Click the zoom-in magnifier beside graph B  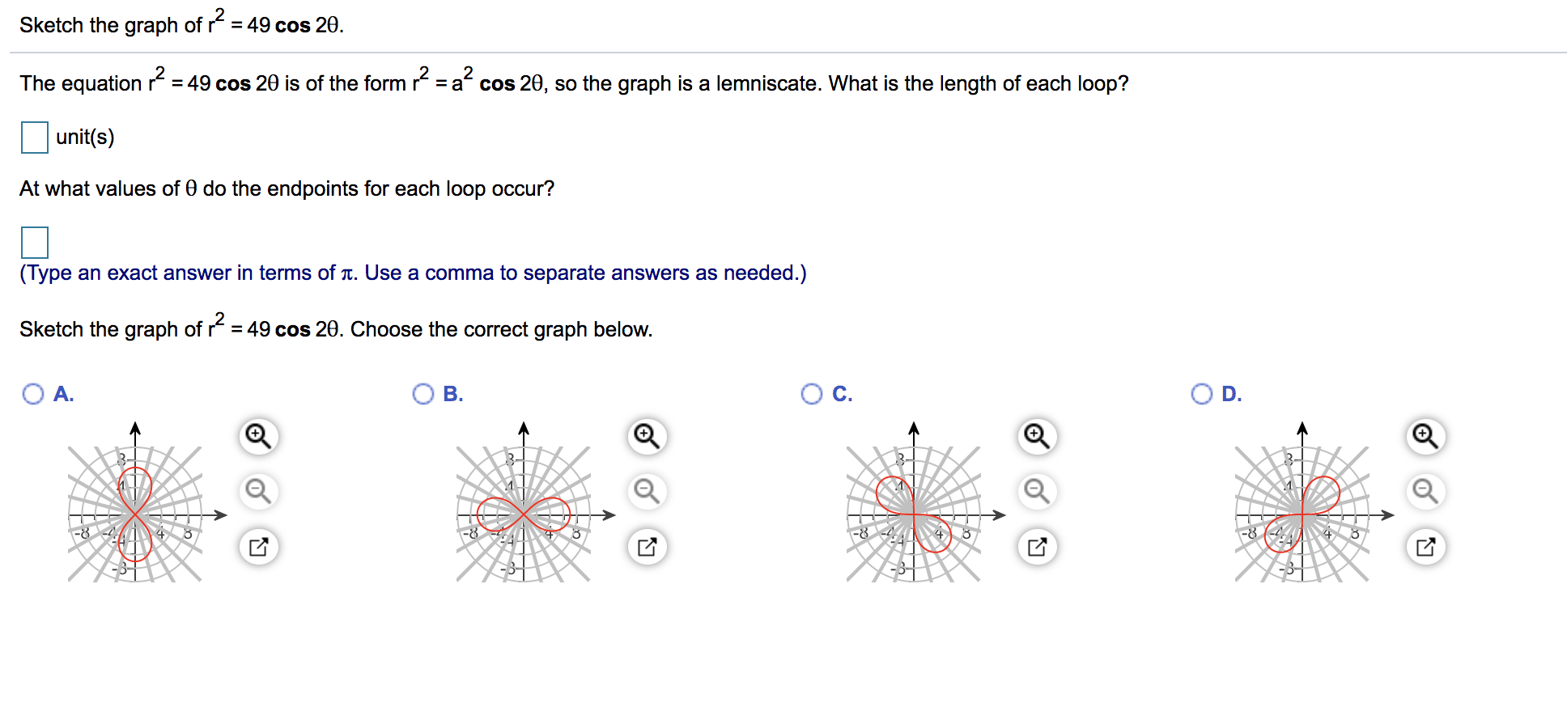click(647, 435)
